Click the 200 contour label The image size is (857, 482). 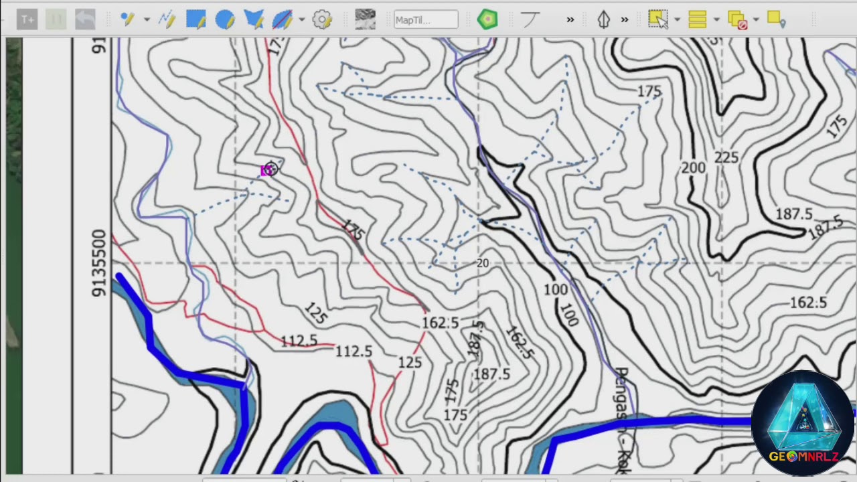[x=693, y=168]
